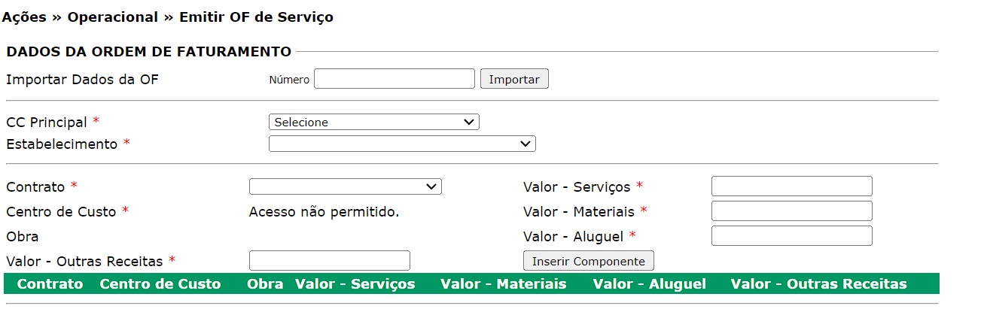This screenshot has width=984, height=309.
Task: Click the Valor - Materiais input box
Action: click(791, 211)
